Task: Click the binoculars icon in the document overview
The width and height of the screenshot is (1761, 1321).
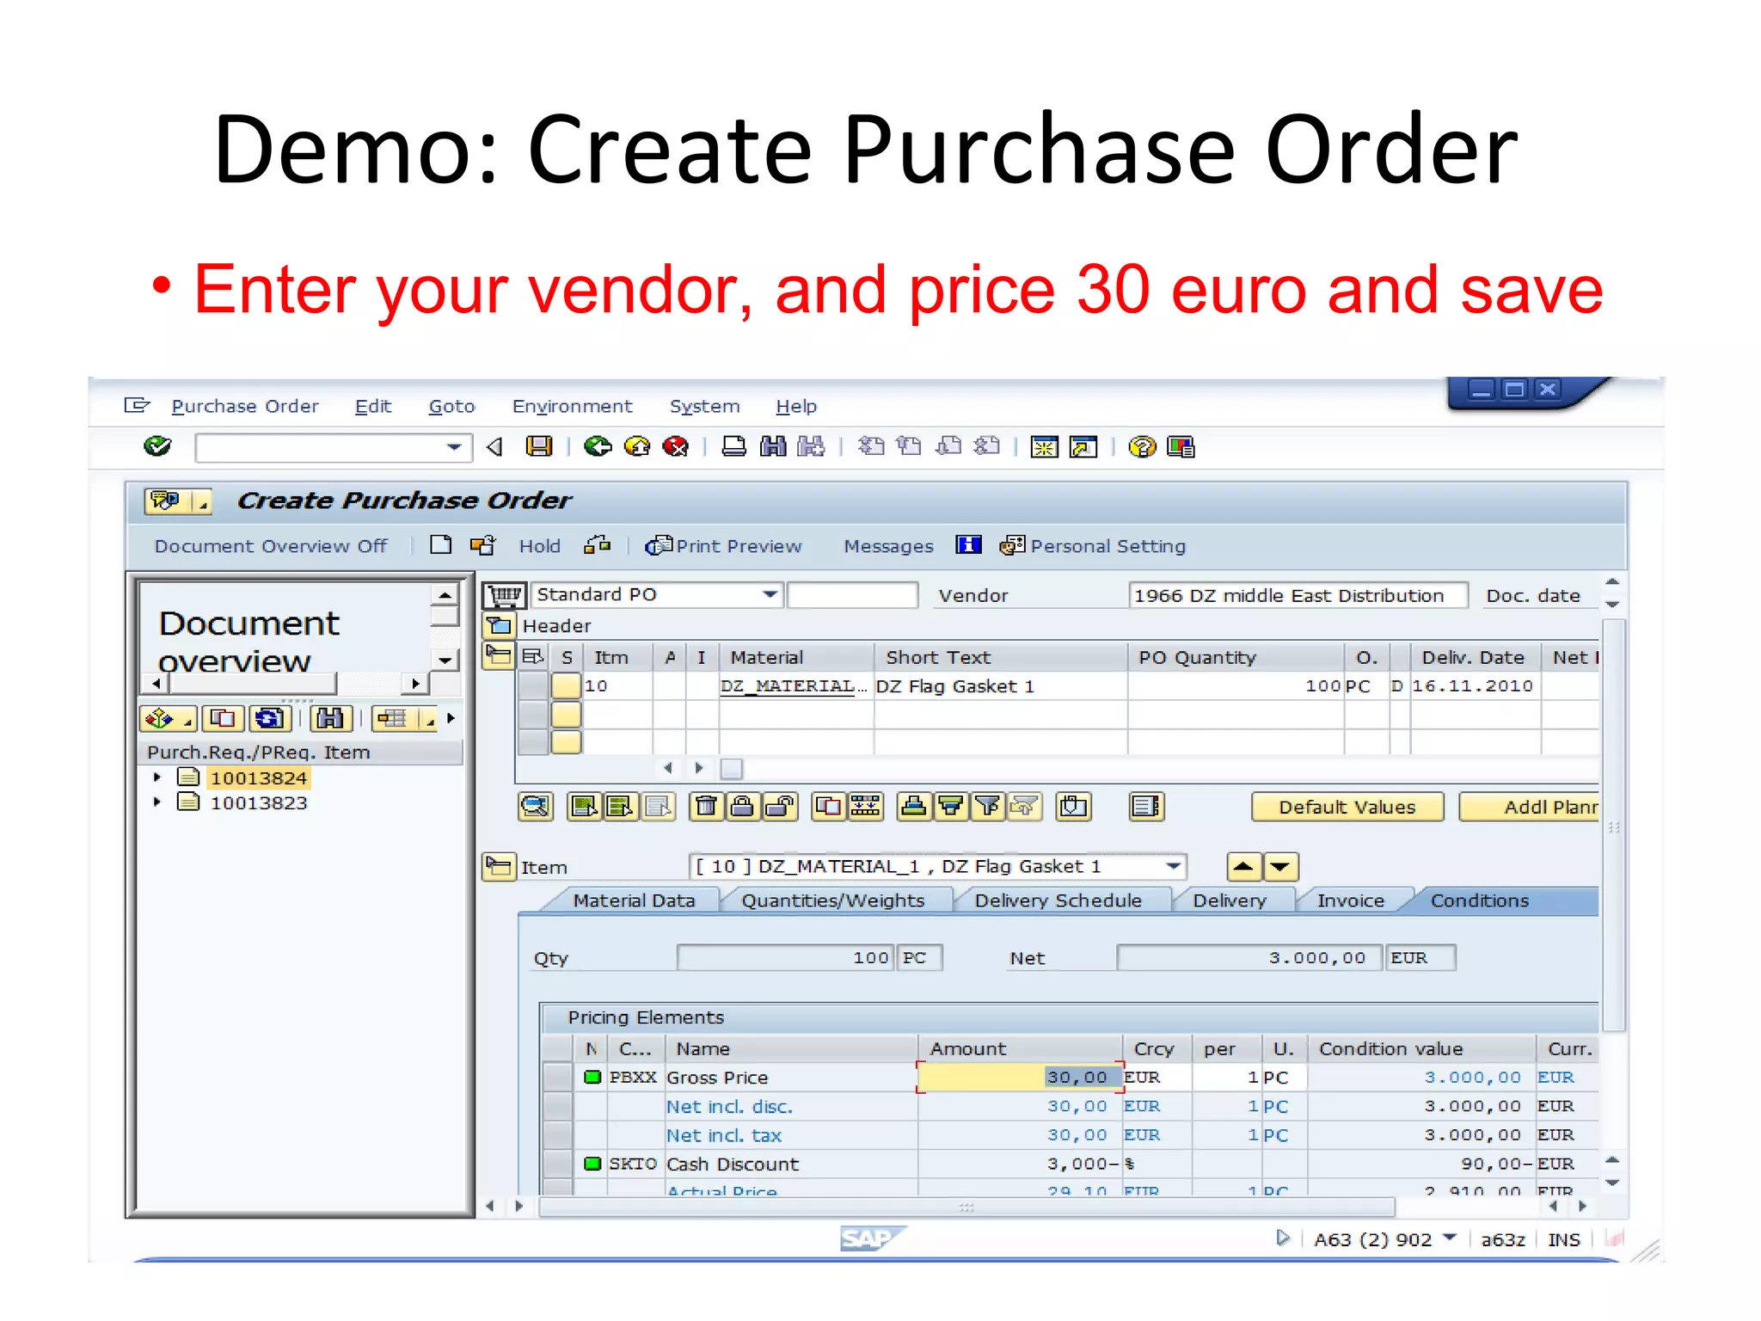Action: (330, 718)
